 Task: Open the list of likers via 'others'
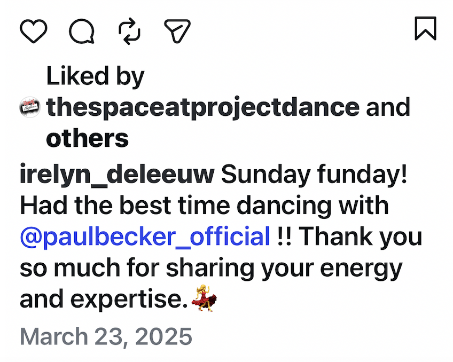pyautogui.click(x=87, y=138)
